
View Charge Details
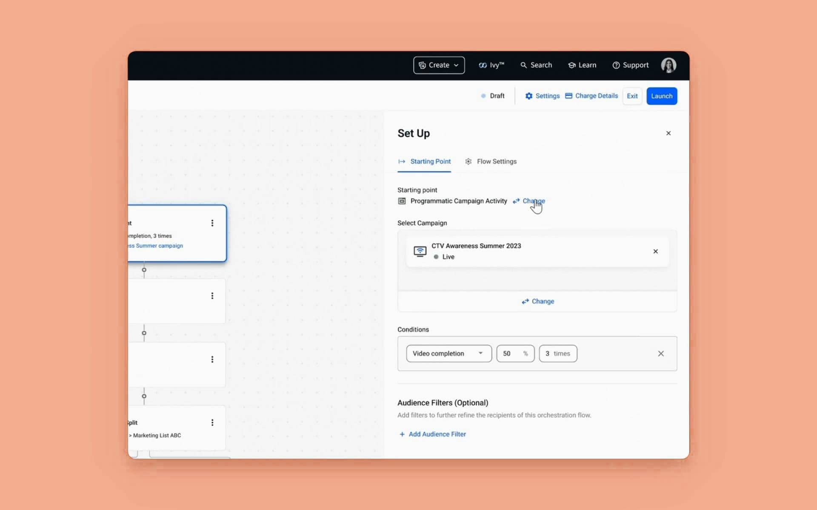coord(591,96)
